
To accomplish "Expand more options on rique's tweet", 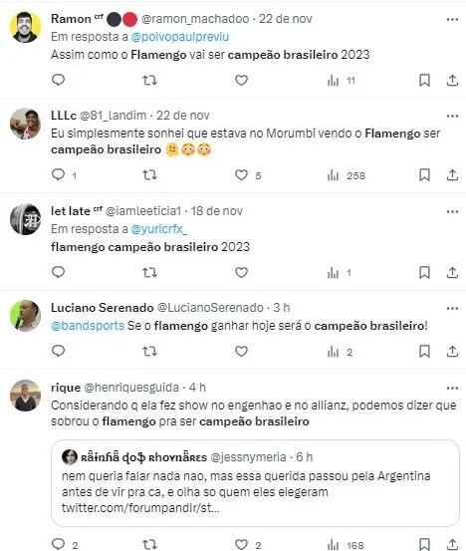I will coord(452,388).
